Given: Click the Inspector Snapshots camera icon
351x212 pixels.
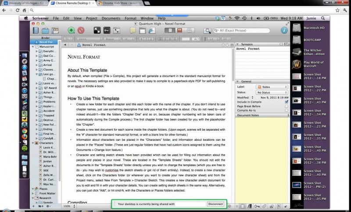Looking at the screenshot, I should coord(272,206).
